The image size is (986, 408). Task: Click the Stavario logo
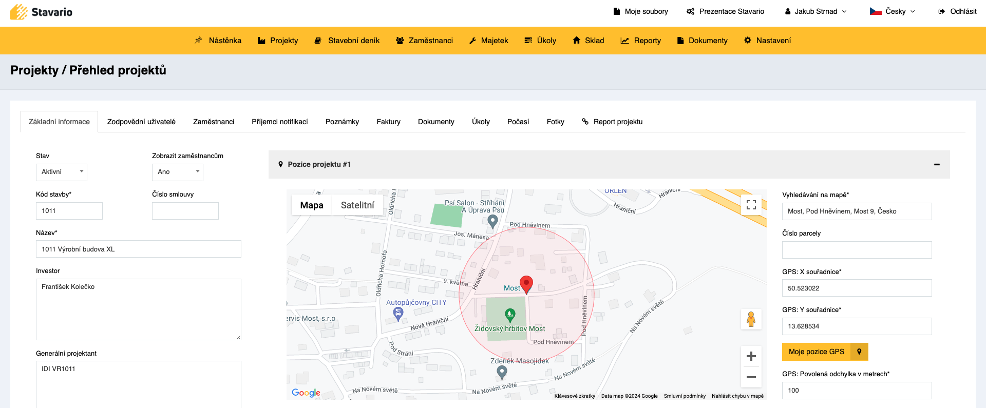pos(42,12)
